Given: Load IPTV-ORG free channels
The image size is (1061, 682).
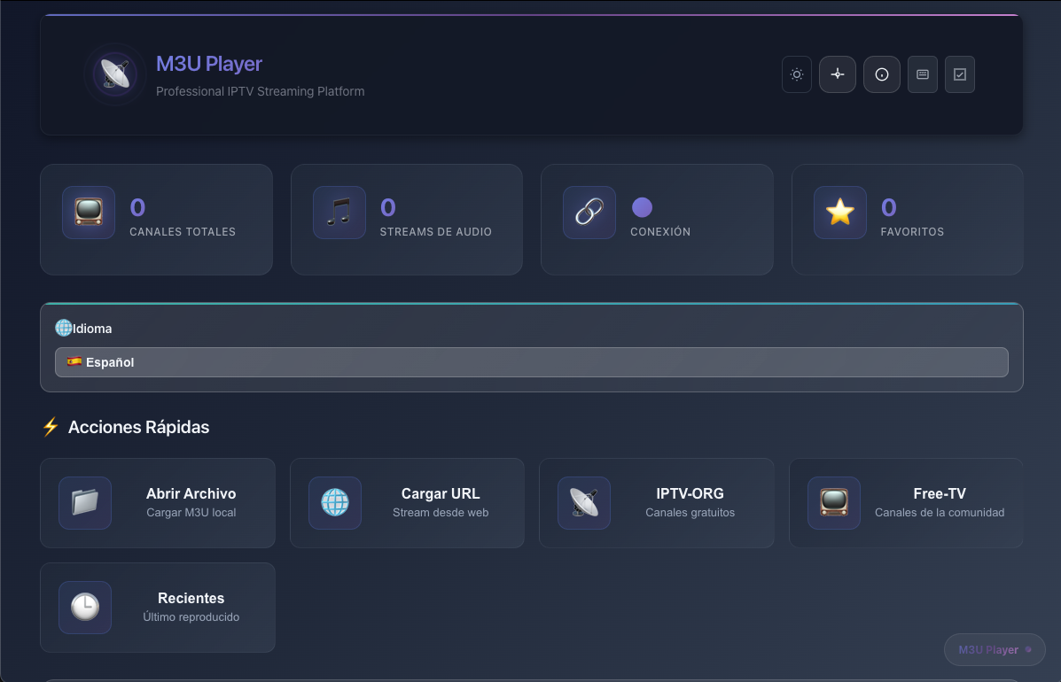Looking at the screenshot, I should [656, 503].
